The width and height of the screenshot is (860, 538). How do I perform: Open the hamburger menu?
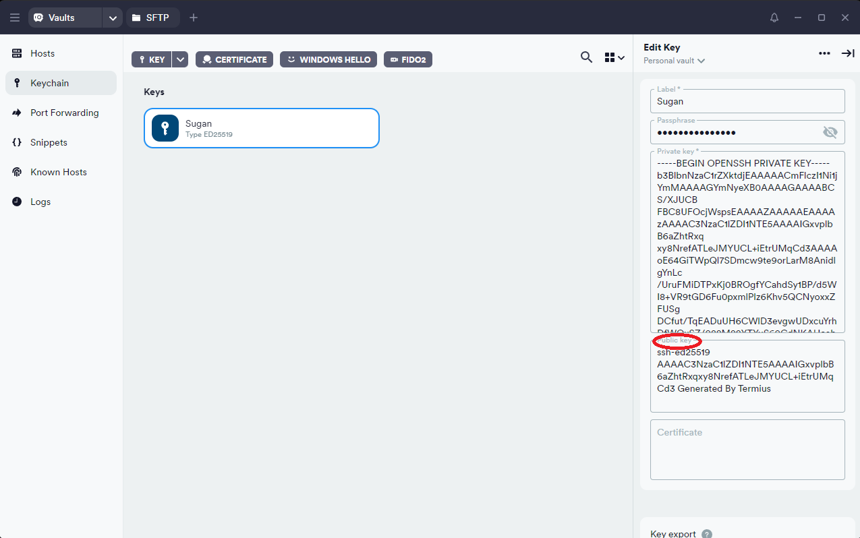pyautogui.click(x=15, y=18)
